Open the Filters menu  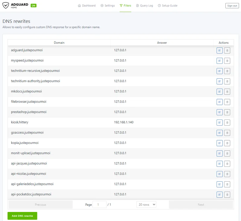click(125, 5)
